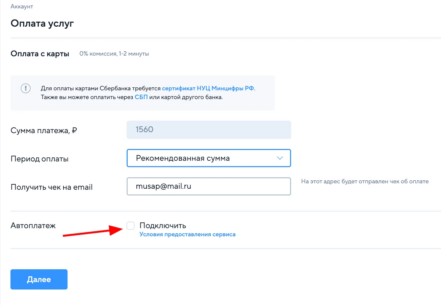Focus the email field with musap@mail.ru
This screenshot has width=441, height=305.
pos(209,186)
